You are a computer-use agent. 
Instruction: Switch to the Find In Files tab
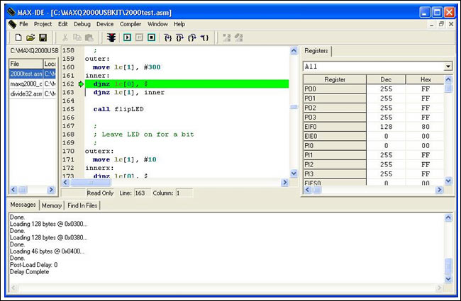[83, 205]
